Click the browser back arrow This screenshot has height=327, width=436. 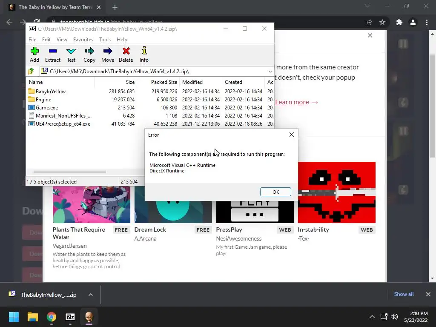(9, 22)
